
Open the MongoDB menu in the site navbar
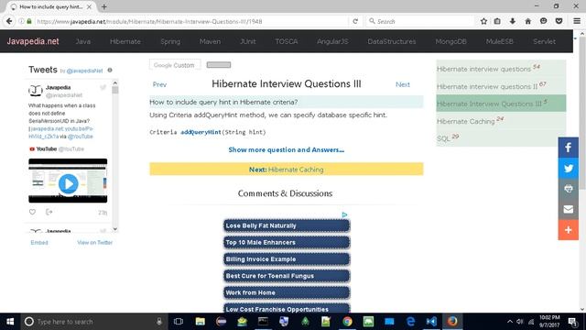coord(451,41)
